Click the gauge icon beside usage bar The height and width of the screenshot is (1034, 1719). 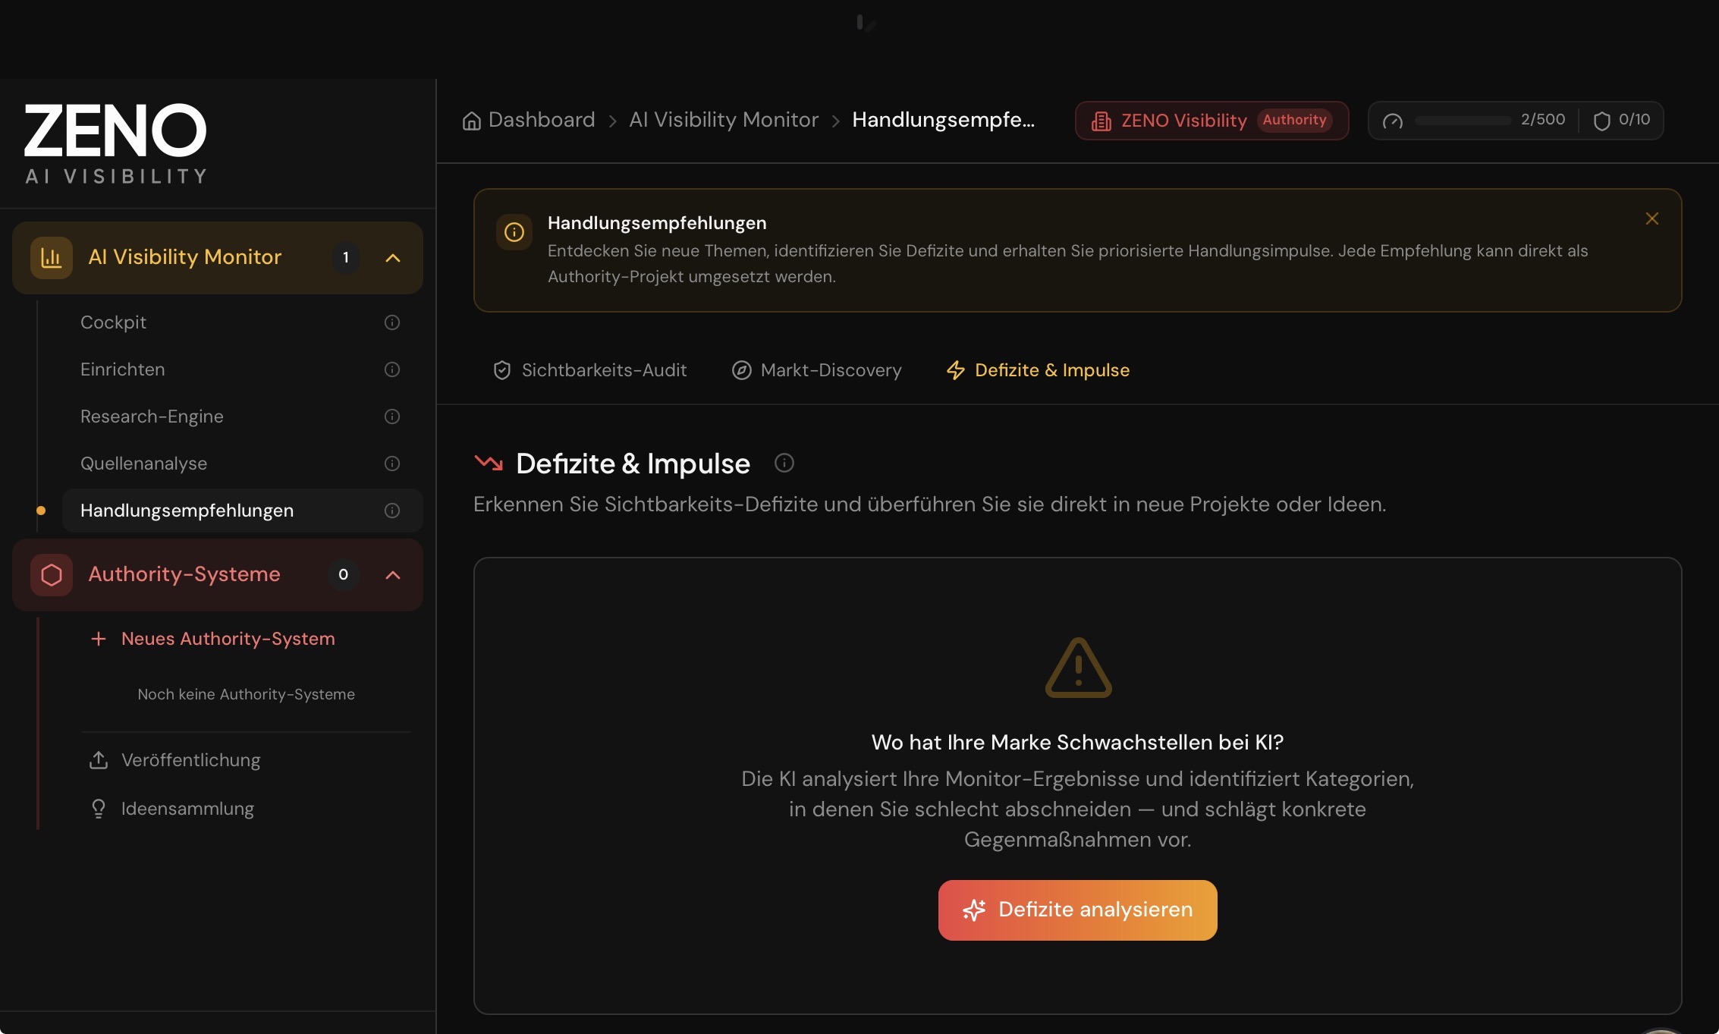click(x=1393, y=121)
